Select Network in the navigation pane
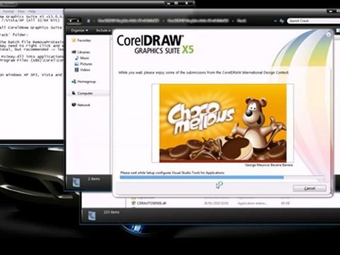 tap(84, 105)
